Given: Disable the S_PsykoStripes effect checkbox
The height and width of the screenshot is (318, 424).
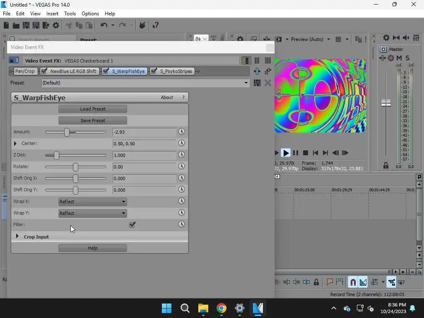Looking at the screenshot, I should pyautogui.click(x=154, y=71).
